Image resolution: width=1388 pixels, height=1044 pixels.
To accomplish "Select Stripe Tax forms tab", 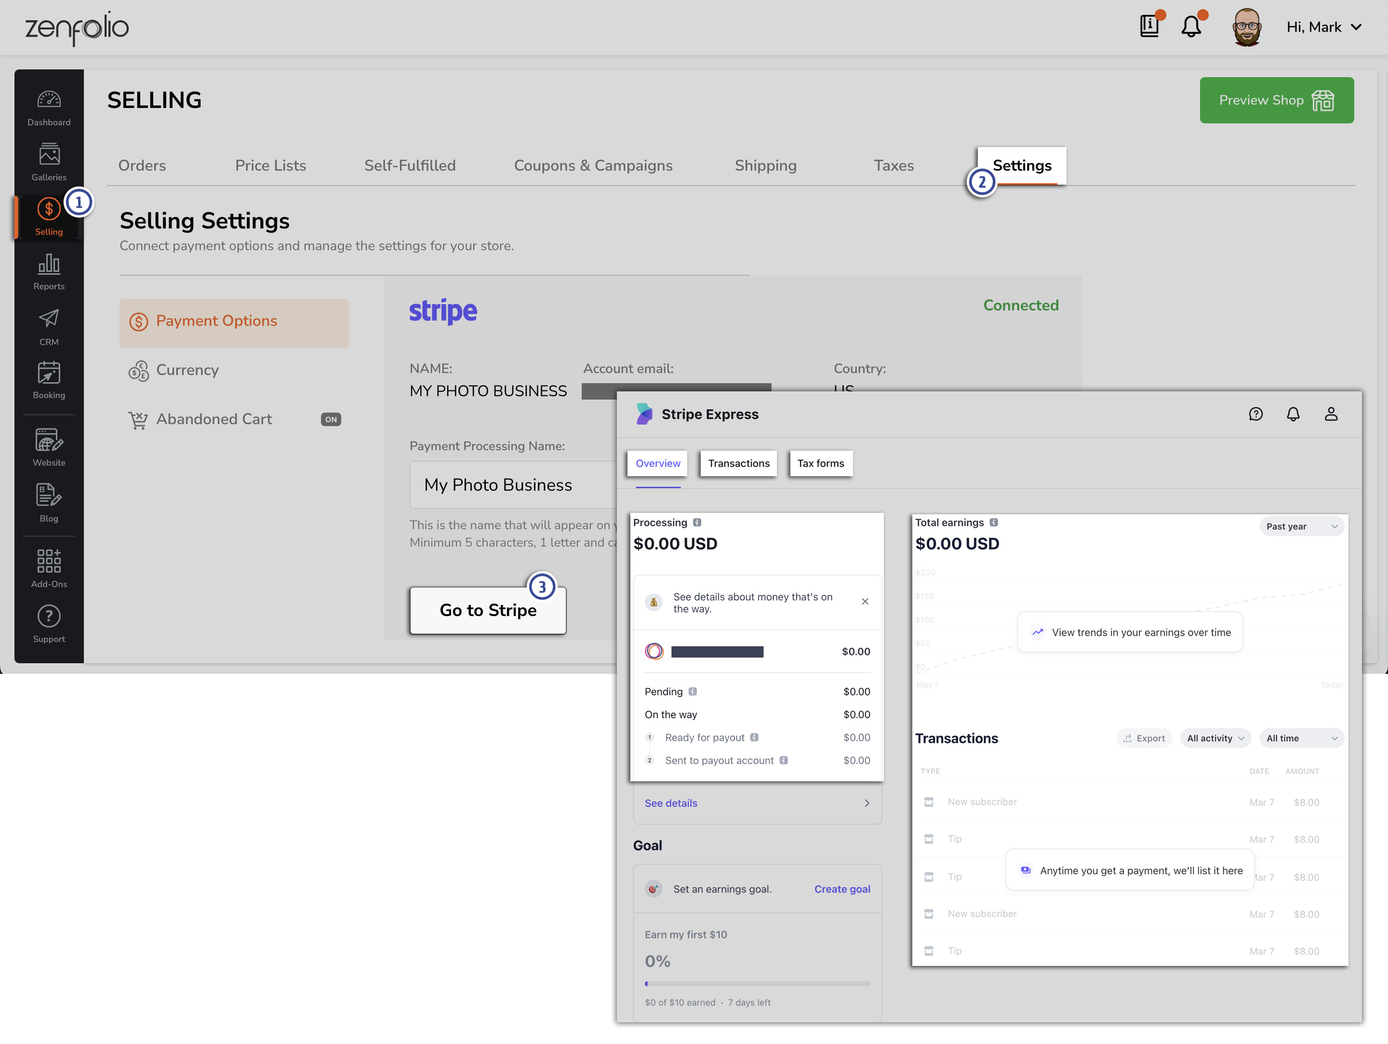I will [x=821, y=464].
